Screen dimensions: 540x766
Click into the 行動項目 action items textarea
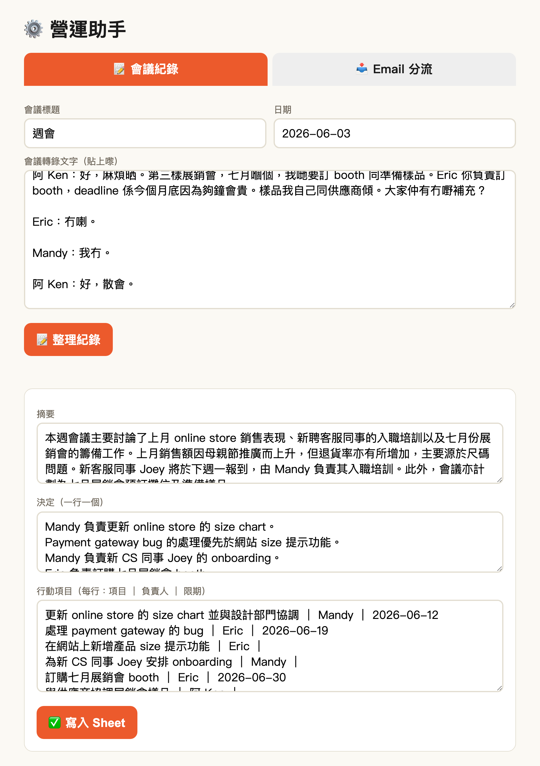270,646
